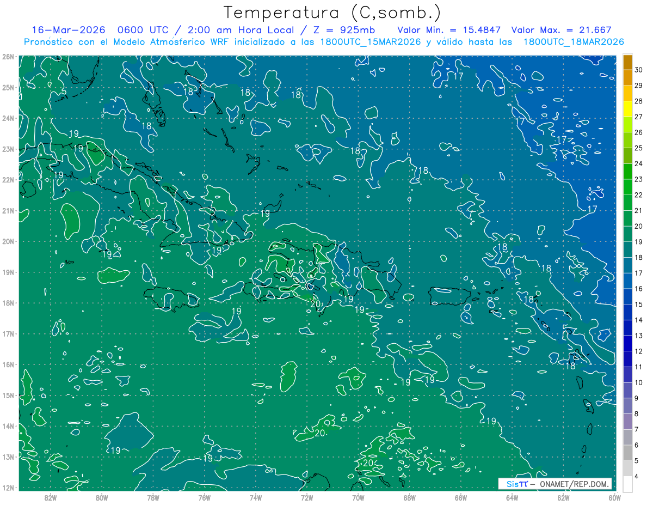Click the '74W' longitude label
The width and height of the screenshot is (653, 505).
tap(256, 498)
